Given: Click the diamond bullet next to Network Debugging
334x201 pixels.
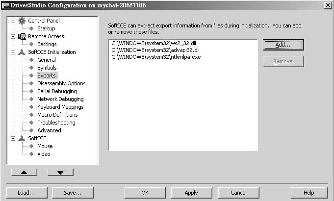Looking at the screenshot, I should (x=31, y=99).
